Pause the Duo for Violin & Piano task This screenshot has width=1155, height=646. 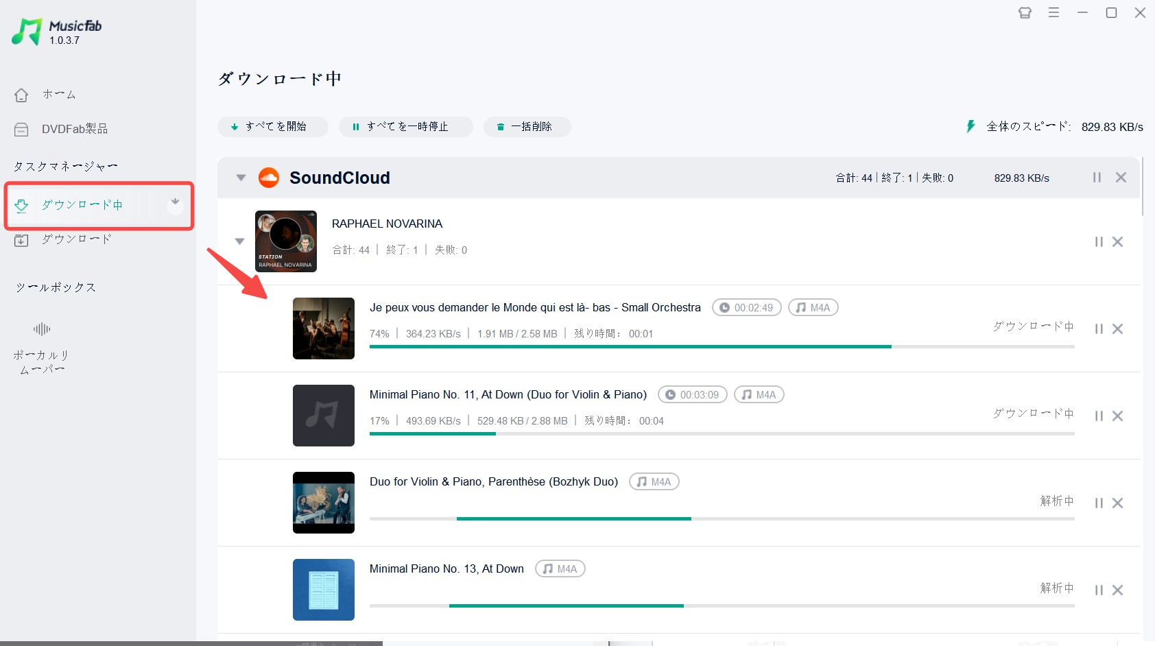pyautogui.click(x=1099, y=503)
